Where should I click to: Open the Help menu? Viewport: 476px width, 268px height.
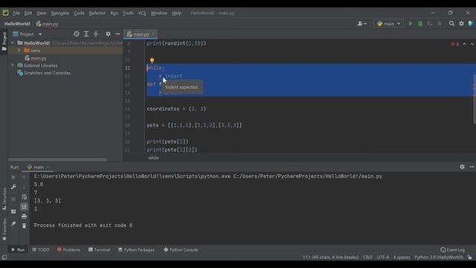point(177,13)
